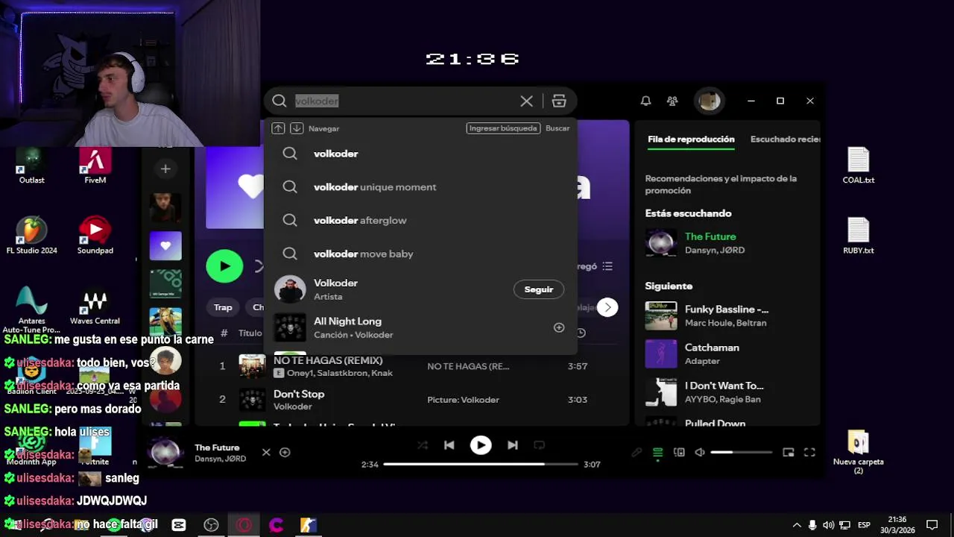Clear the volkoder search text
This screenshot has height=537, width=954.
click(x=526, y=101)
